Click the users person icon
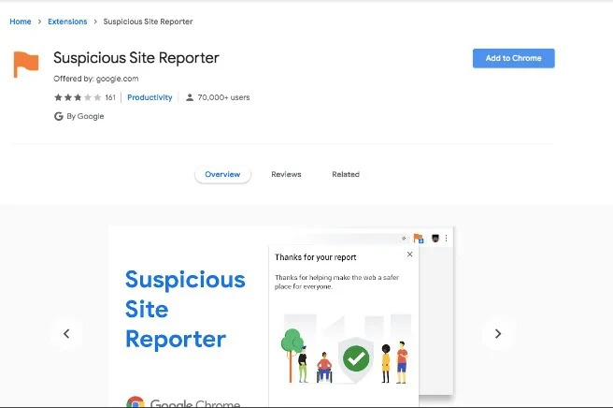The image size is (613, 408). point(190,97)
